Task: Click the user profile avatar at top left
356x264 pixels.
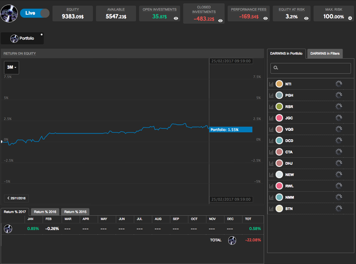Action: [9, 14]
